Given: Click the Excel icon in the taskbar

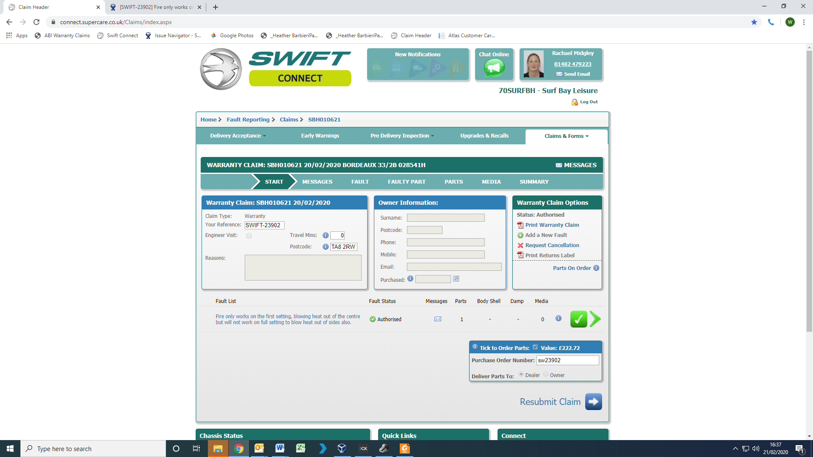Looking at the screenshot, I should pyautogui.click(x=301, y=449).
